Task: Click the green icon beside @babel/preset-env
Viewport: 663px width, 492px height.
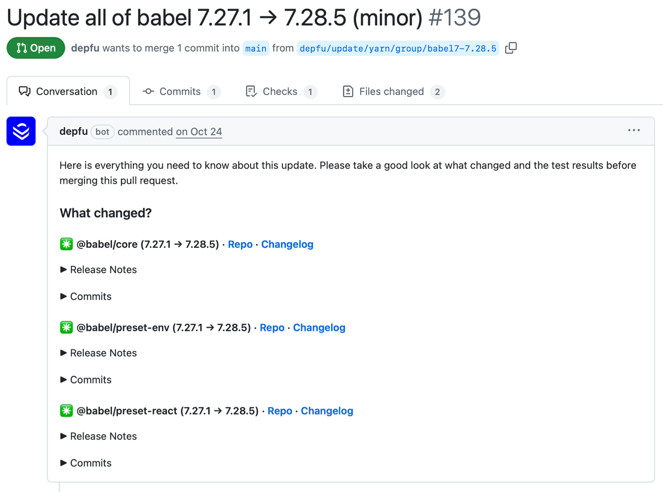Action: [66, 328]
